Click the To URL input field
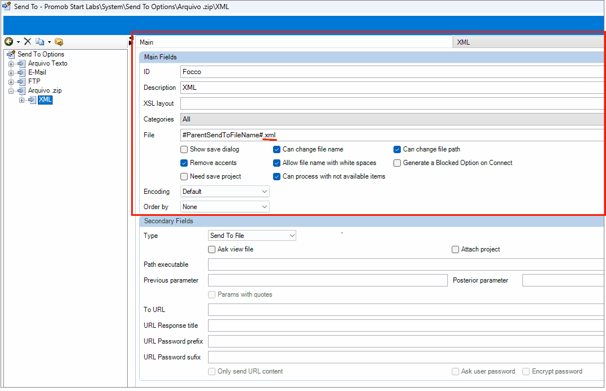This screenshot has height=391, width=606. coord(406,310)
